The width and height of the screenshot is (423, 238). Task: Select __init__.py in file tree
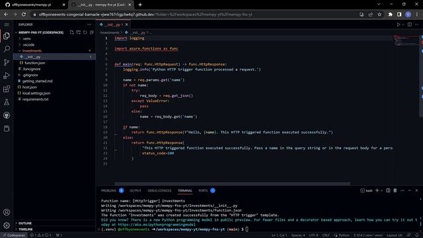coord(54,57)
